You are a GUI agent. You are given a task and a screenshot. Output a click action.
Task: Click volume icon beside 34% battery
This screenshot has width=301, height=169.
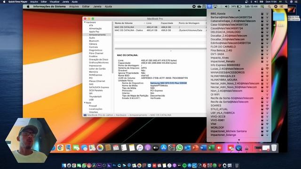point(227,7)
